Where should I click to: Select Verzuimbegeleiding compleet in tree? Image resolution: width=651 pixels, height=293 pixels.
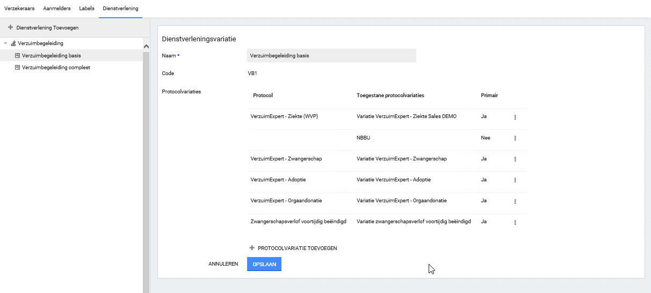click(55, 68)
